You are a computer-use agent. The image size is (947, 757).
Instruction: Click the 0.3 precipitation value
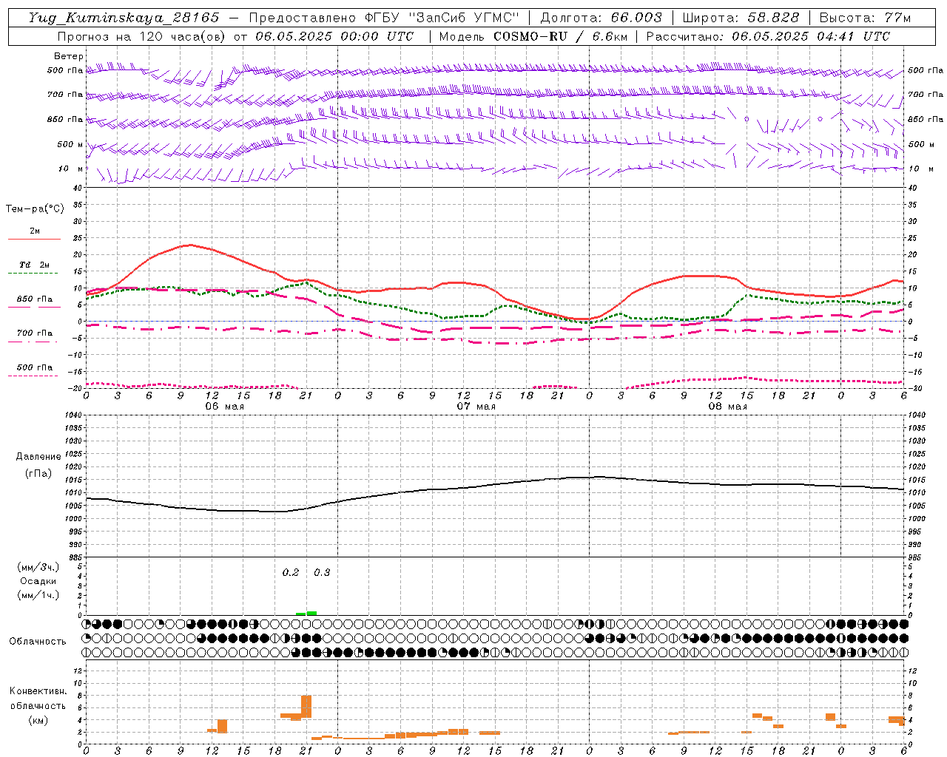coord(322,572)
